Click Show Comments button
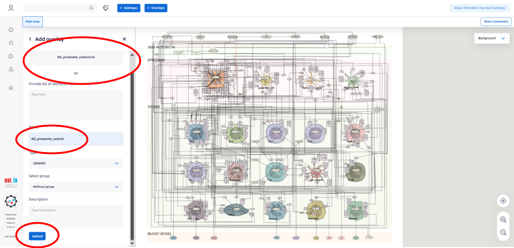Screen dimensions: 514x248 (495, 21)
